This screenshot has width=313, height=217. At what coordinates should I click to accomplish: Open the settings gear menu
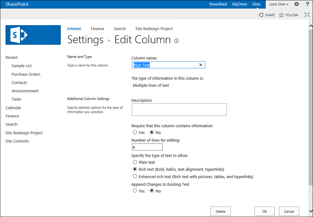[x=297, y=4]
